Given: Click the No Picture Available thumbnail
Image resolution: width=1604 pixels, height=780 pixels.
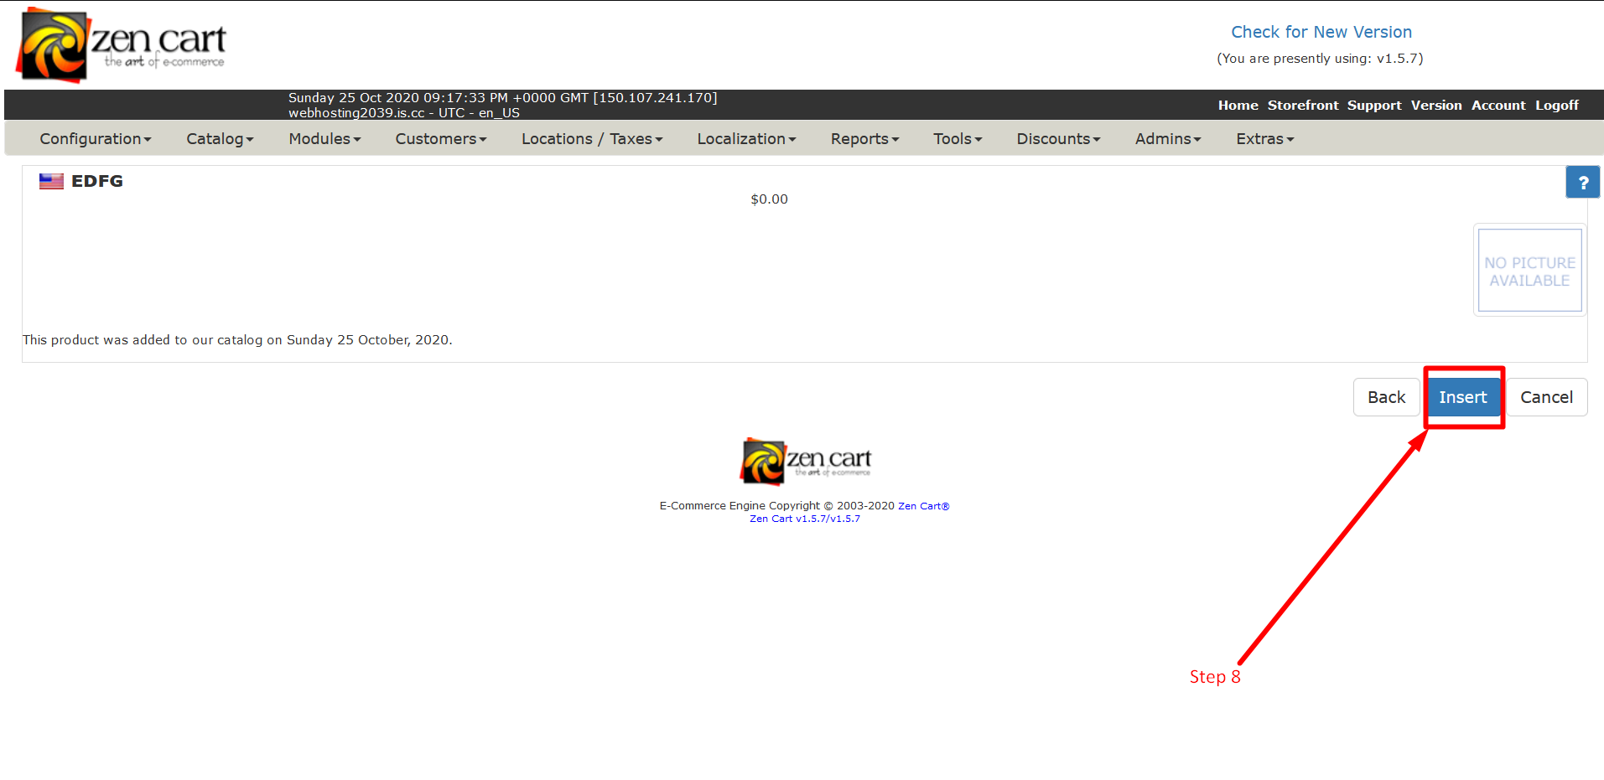Looking at the screenshot, I should [x=1529, y=271].
